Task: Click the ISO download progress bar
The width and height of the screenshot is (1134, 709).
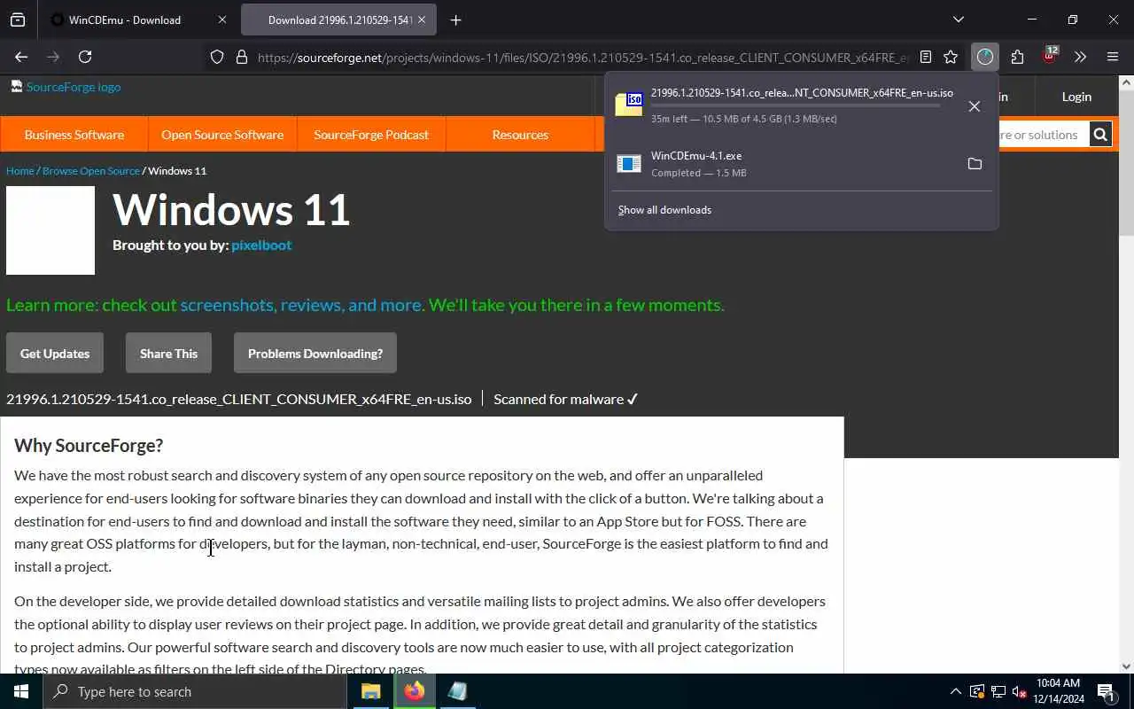Action: [796, 105]
